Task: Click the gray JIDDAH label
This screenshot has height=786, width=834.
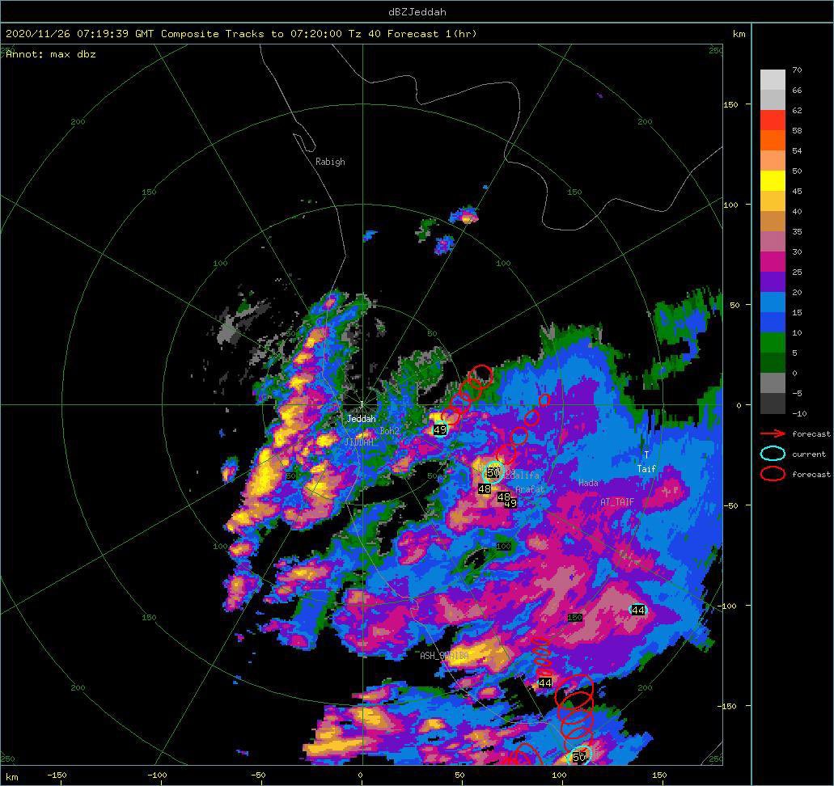Action: 359,442
